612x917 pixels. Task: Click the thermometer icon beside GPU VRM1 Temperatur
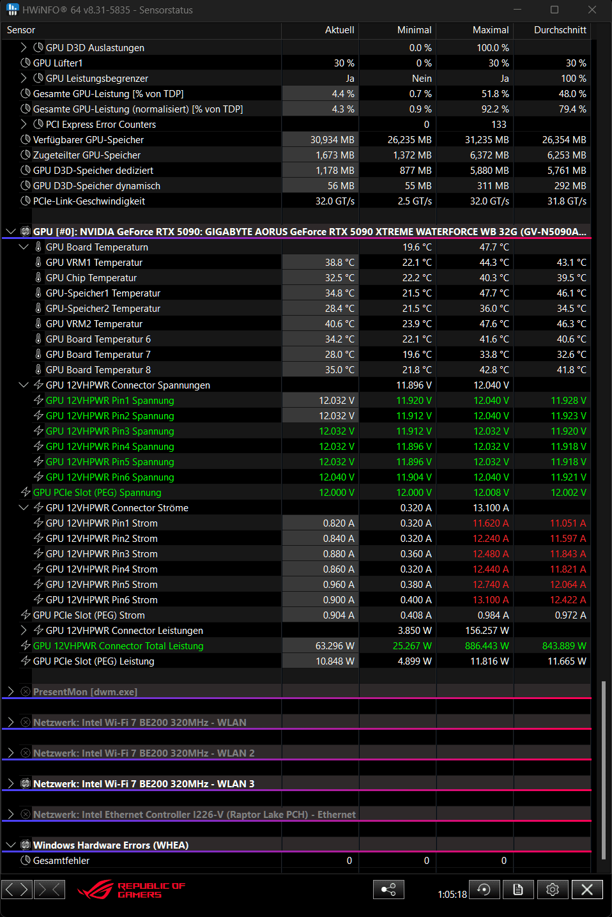pos(38,263)
